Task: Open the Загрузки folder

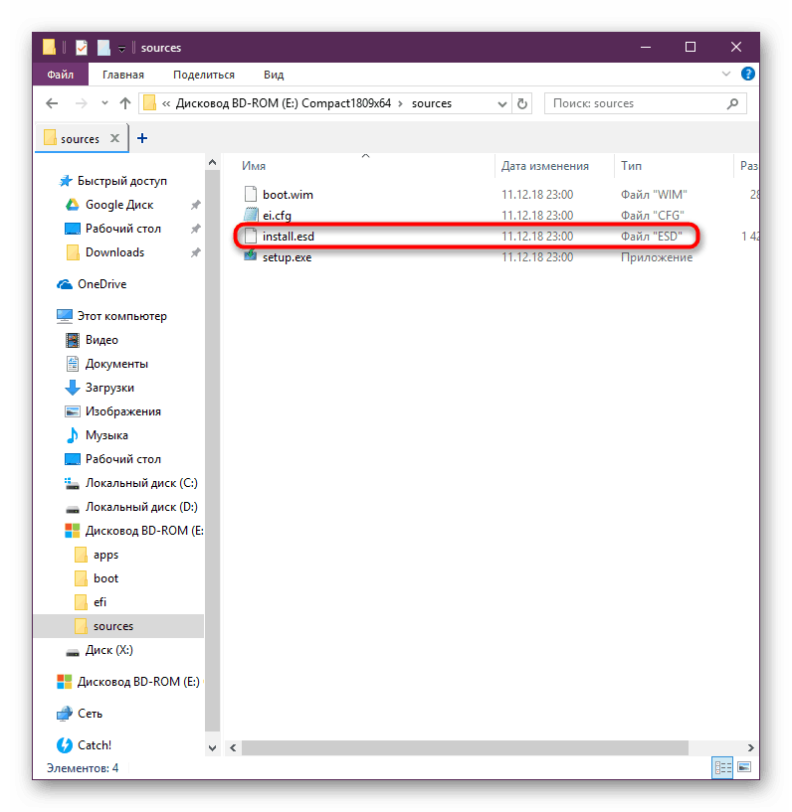Action: pyautogui.click(x=109, y=388)
